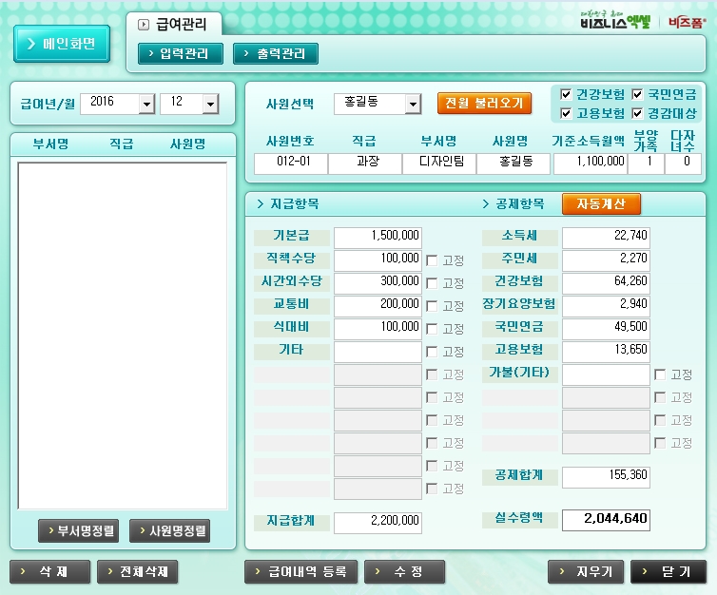This screenshot has width=717, height=595.
Task: Click the 메인화면 main screen button
Action: pos(62,44)
